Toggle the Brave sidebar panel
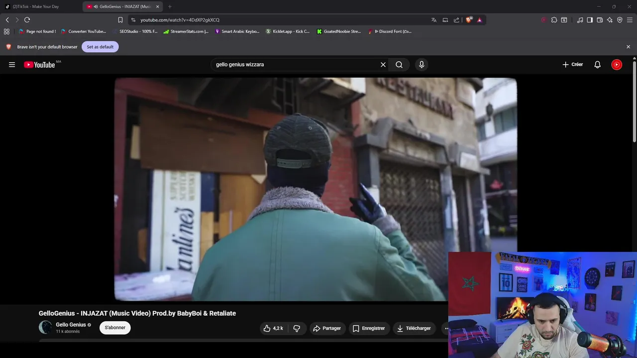The height and width of the screenshot is (358, 637). tap(590, 20)
